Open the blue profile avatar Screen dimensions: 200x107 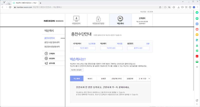[x=194, y=7]
